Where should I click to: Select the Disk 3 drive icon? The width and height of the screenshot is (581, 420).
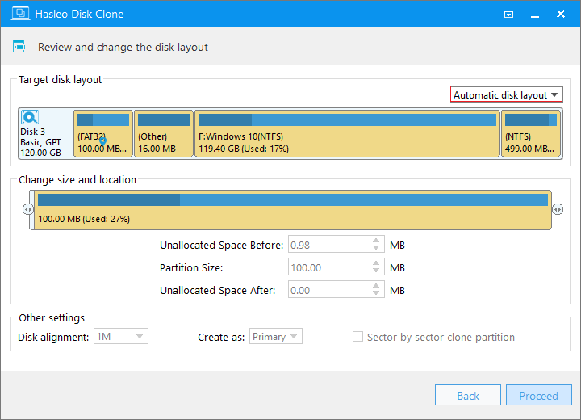tap(30, 117)
